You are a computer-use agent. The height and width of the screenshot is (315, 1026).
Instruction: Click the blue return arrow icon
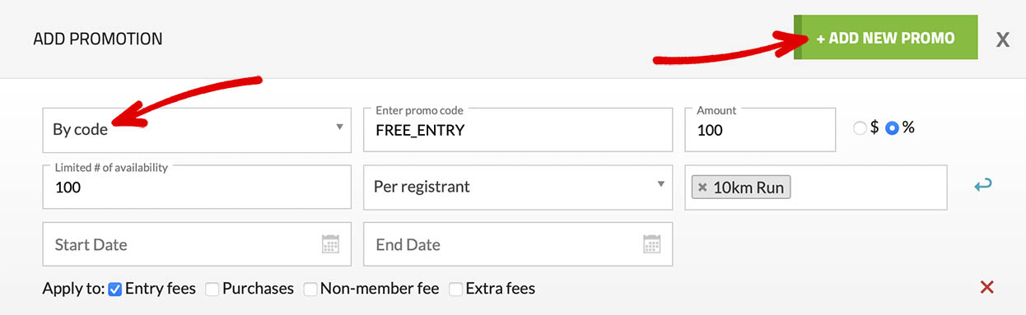pos(982,186)
